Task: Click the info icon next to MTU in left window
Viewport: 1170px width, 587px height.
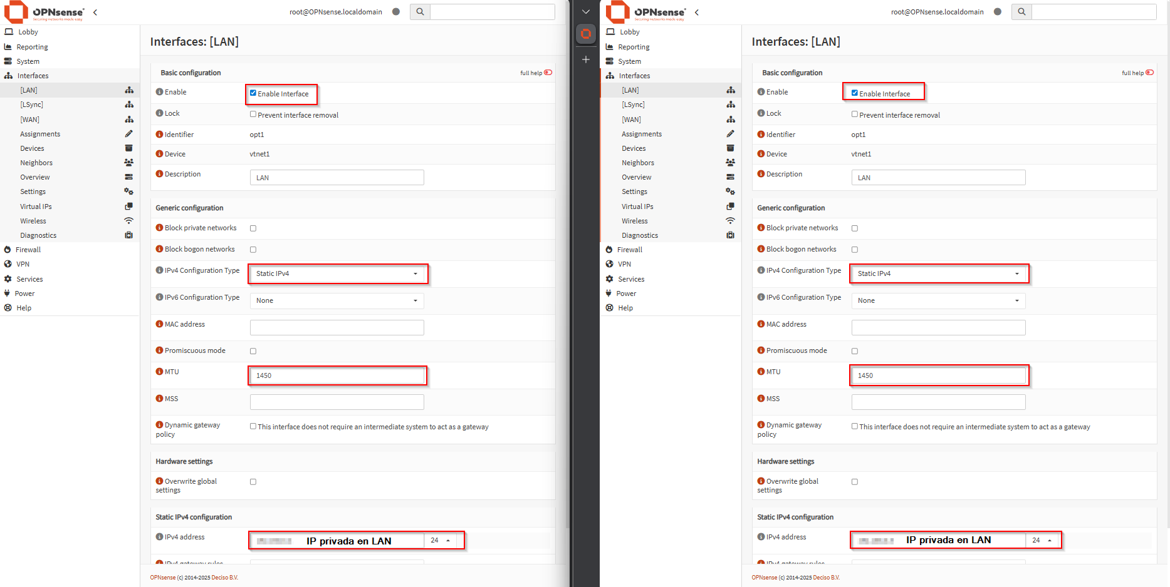Action: click(159, 372)
